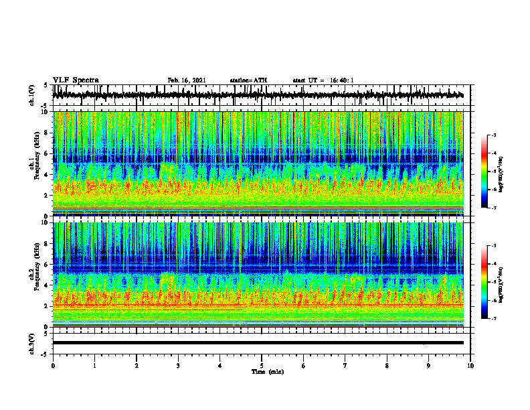
Task: Click time axis tick label '5'
Action: [x=262, y=366]
